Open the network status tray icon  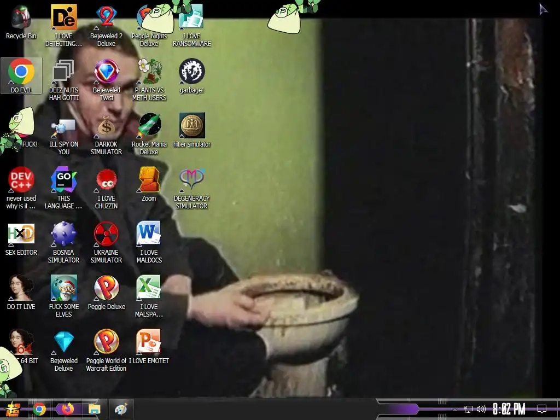(x=468, y=409)
